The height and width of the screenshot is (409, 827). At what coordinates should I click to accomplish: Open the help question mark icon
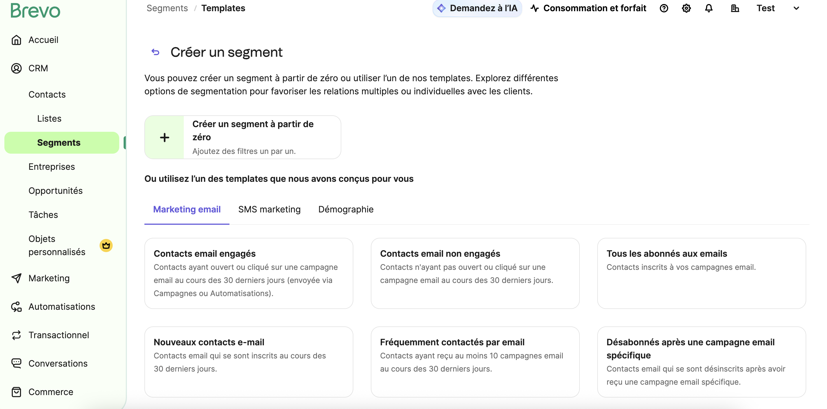[664, 8]
